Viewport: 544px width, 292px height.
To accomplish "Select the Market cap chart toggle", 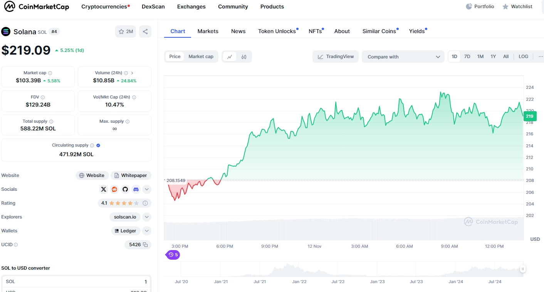I will pos(201,57).
